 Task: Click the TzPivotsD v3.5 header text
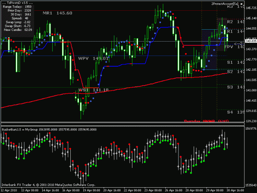(17, 3)
